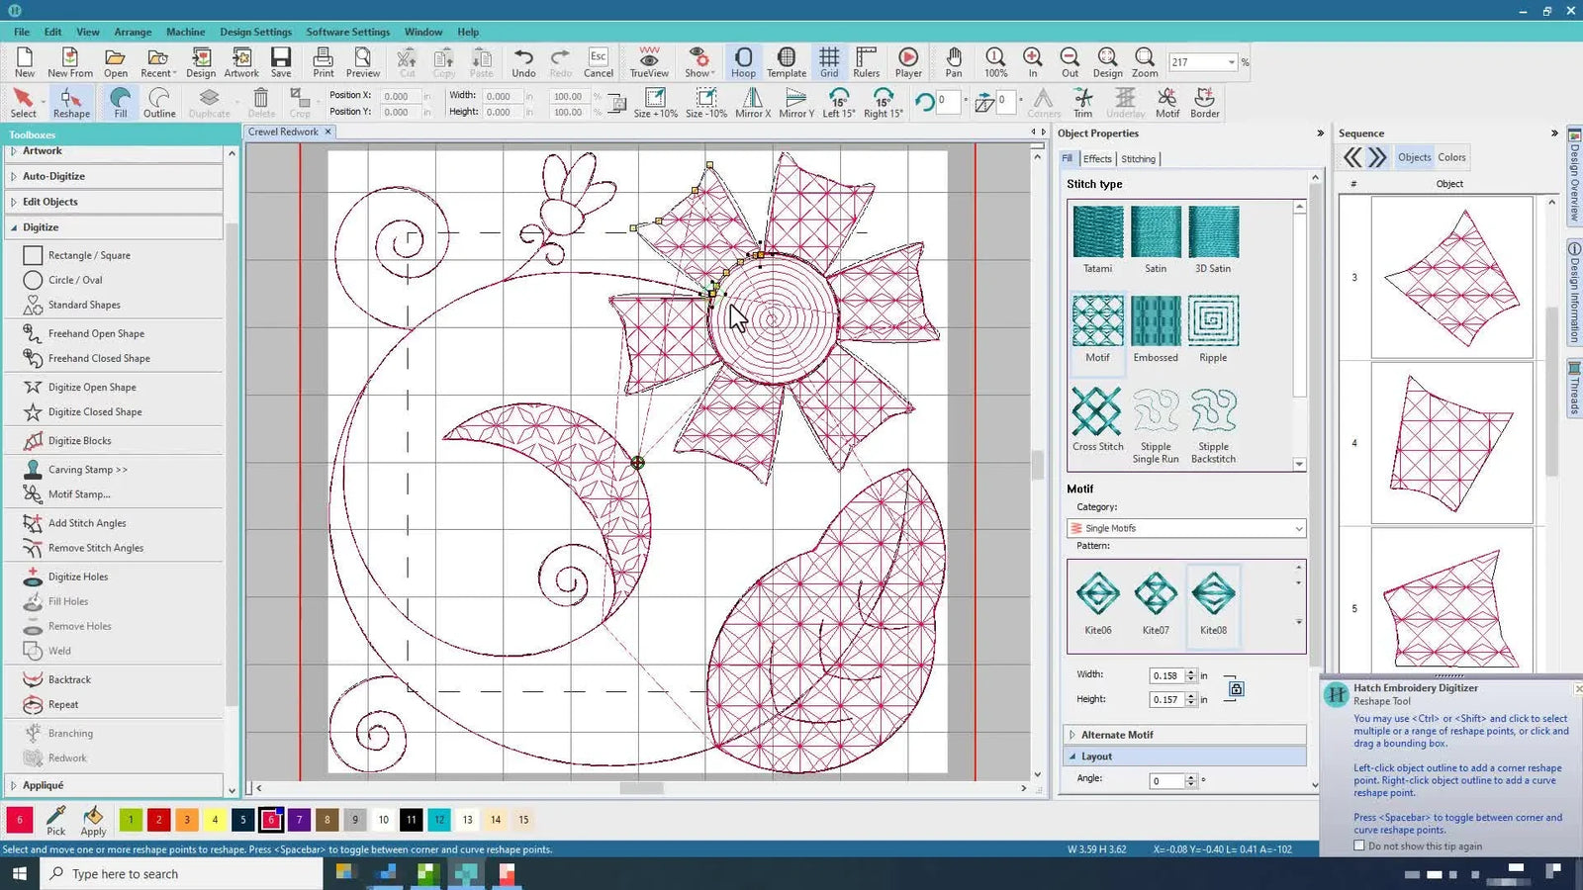The height and width of the screenshot is (890, 1583).
Task: Switch to the Stitching tab
Action: tap(1138, 158)
